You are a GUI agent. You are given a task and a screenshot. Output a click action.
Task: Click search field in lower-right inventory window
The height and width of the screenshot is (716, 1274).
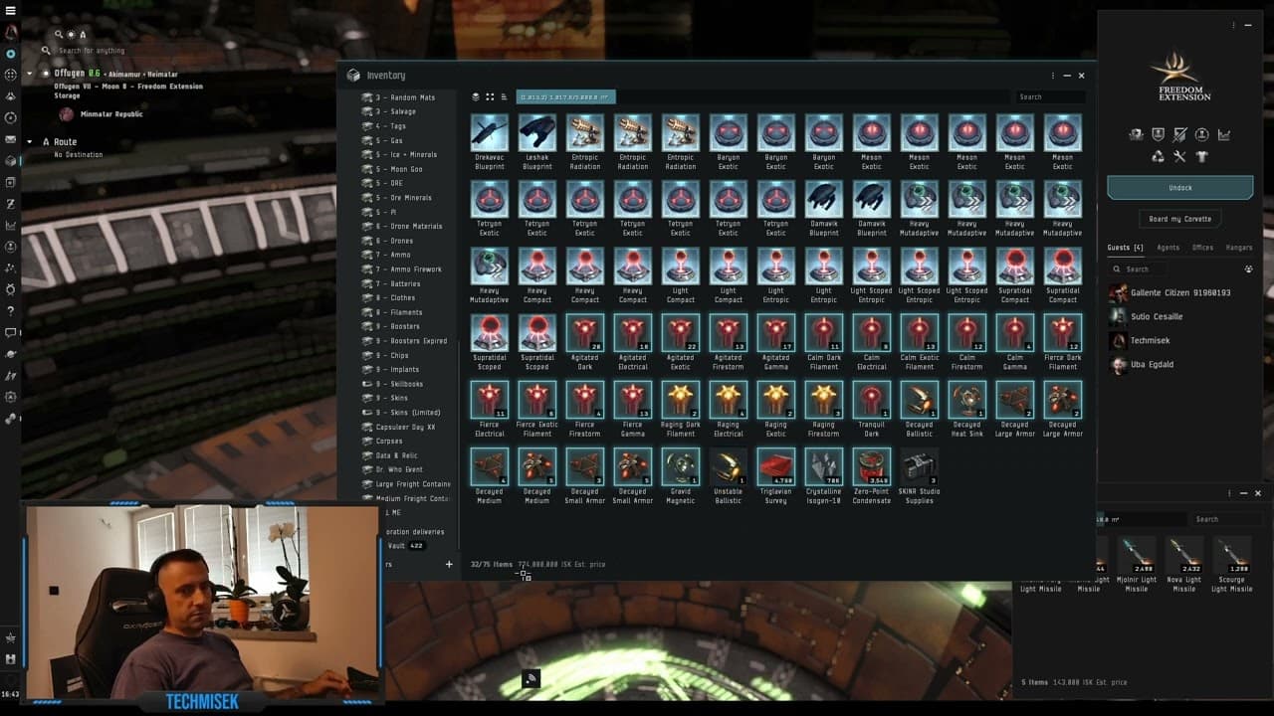click(x=1227, y=519)
